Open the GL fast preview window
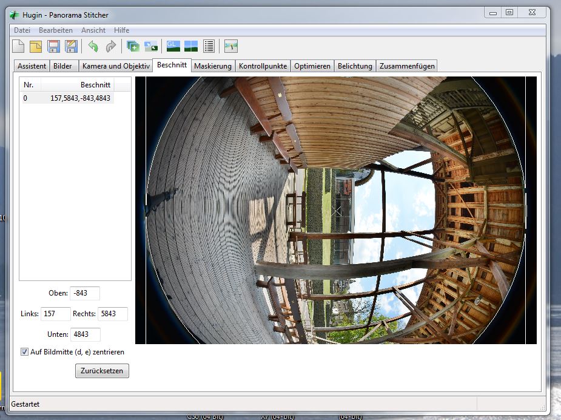 tap(173, 46)
